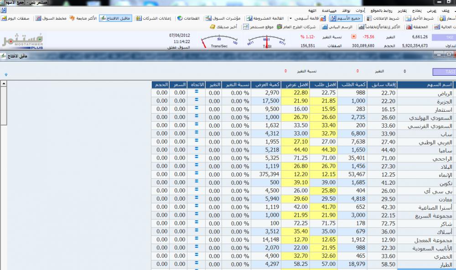Click the TASI index selector button

click(444, 72)
